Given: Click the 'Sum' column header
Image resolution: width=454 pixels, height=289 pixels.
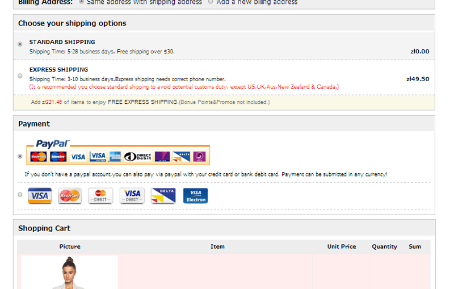Looking at the screenshot, I should 415,246.
